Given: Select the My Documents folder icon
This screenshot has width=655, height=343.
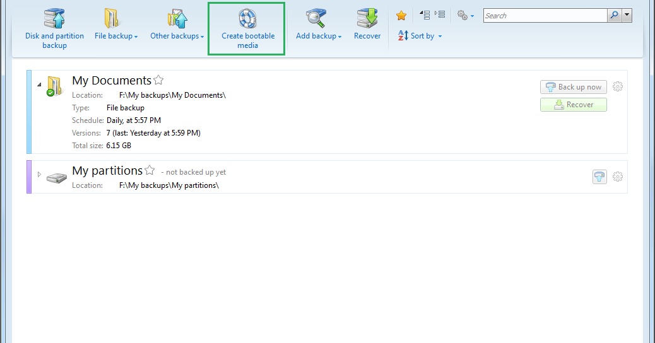Looking at the screenshot, I should click(x=54, y=86).
